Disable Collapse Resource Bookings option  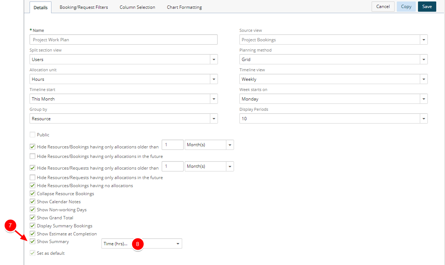pos(32,194)
